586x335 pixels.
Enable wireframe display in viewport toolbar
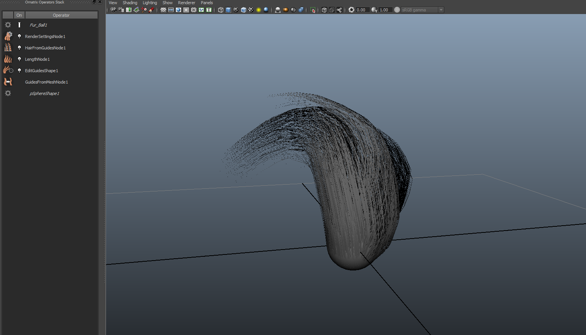click(x=221, y=10)
